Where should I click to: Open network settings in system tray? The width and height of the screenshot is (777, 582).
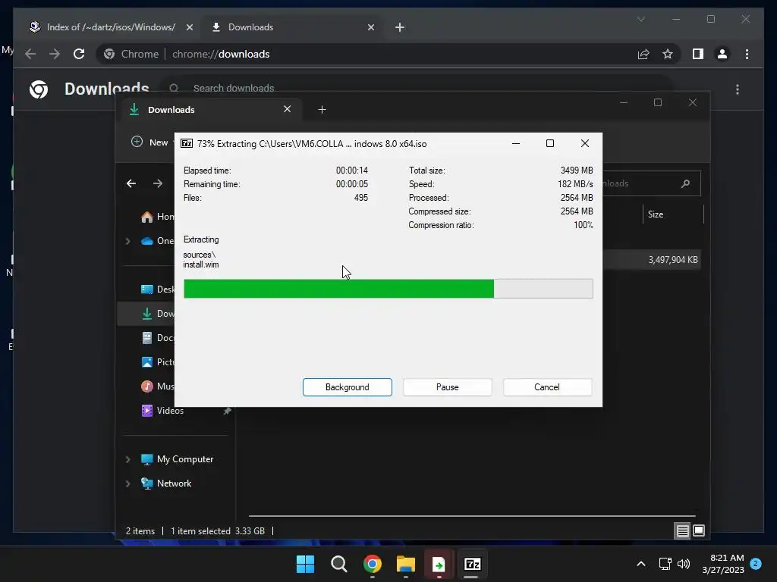click(665, 564)
